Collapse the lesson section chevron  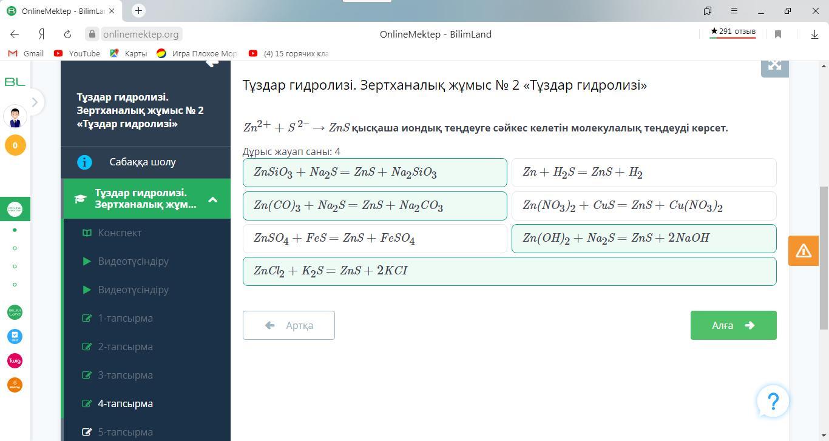[x=212, y=199]
